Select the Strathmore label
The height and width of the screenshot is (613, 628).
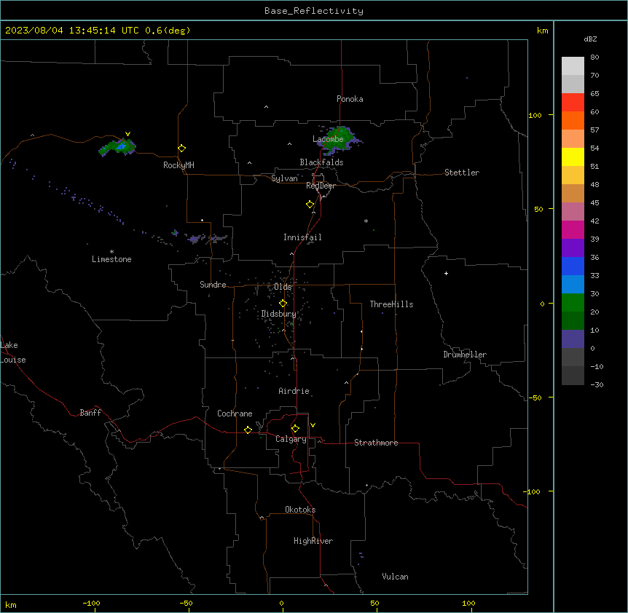tap(376, 443)
